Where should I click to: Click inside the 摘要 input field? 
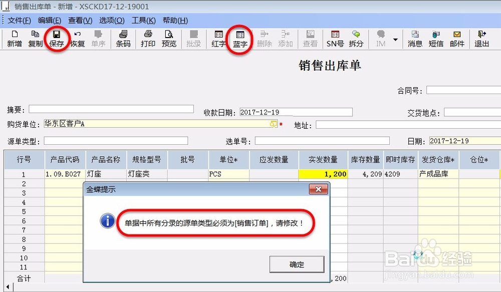tap(110, 109)
